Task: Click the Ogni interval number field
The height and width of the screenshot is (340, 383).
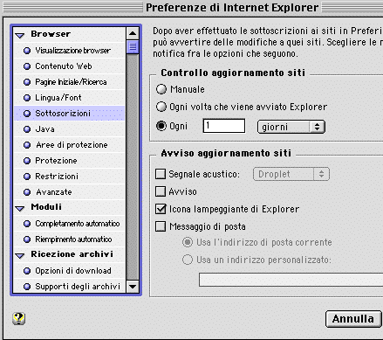Action: pos(224,126)
